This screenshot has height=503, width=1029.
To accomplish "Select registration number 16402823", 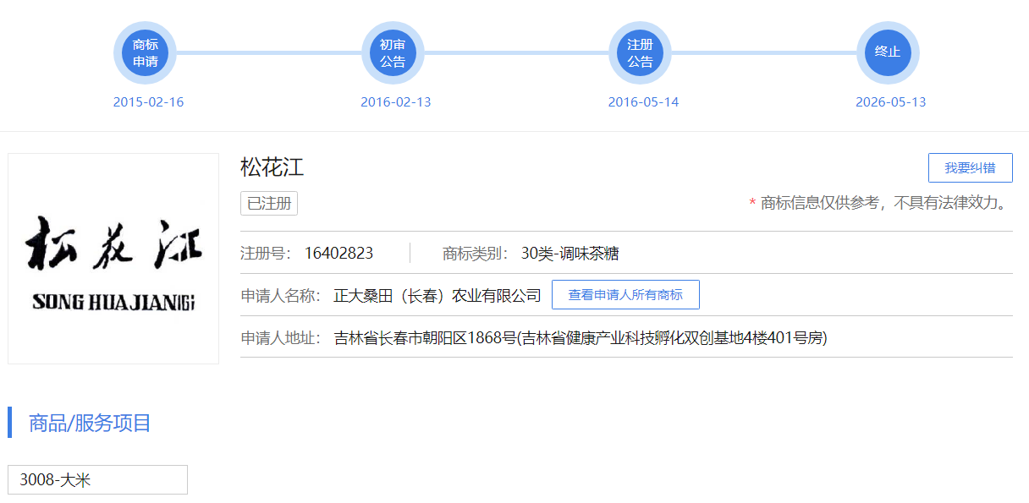I will [x=338, y=254].
